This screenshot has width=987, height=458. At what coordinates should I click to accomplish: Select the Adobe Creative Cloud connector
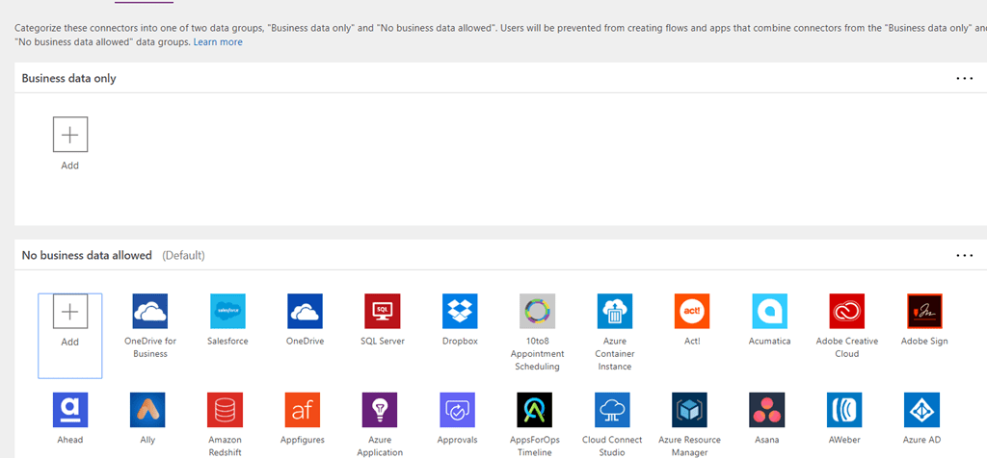pyautogui.click(x=846, y=311)
